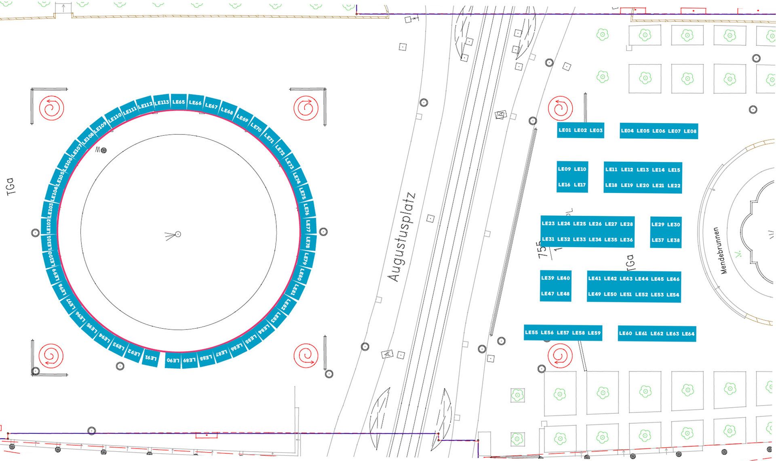The width and height of the screenshot is (776, 461).
Task: Click booth LE54
Action: coord(673,295)
